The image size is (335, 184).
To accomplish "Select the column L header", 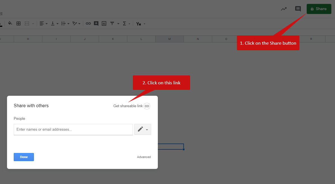I will [141, 39].
